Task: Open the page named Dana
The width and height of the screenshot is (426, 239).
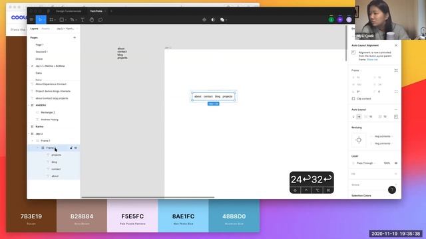Action: click(39, 73)
